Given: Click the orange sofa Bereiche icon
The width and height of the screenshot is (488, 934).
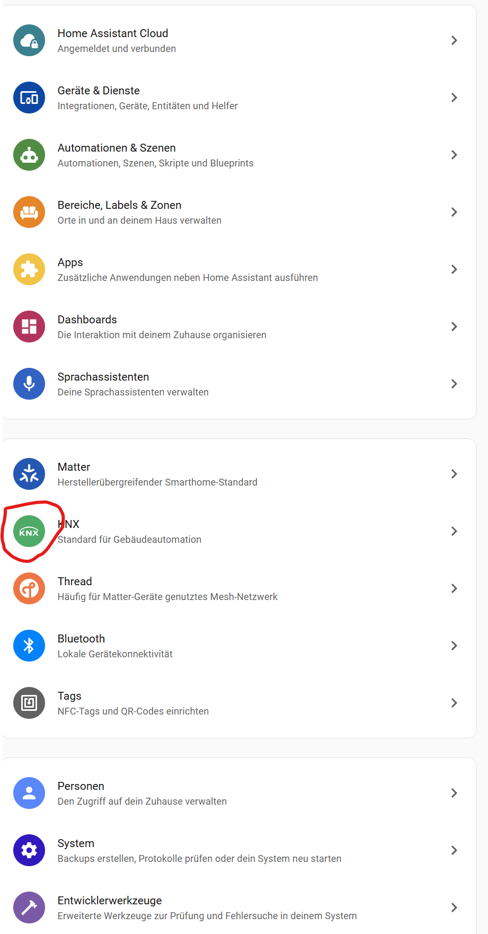Looking at the screenshot, I should (29, 212).
